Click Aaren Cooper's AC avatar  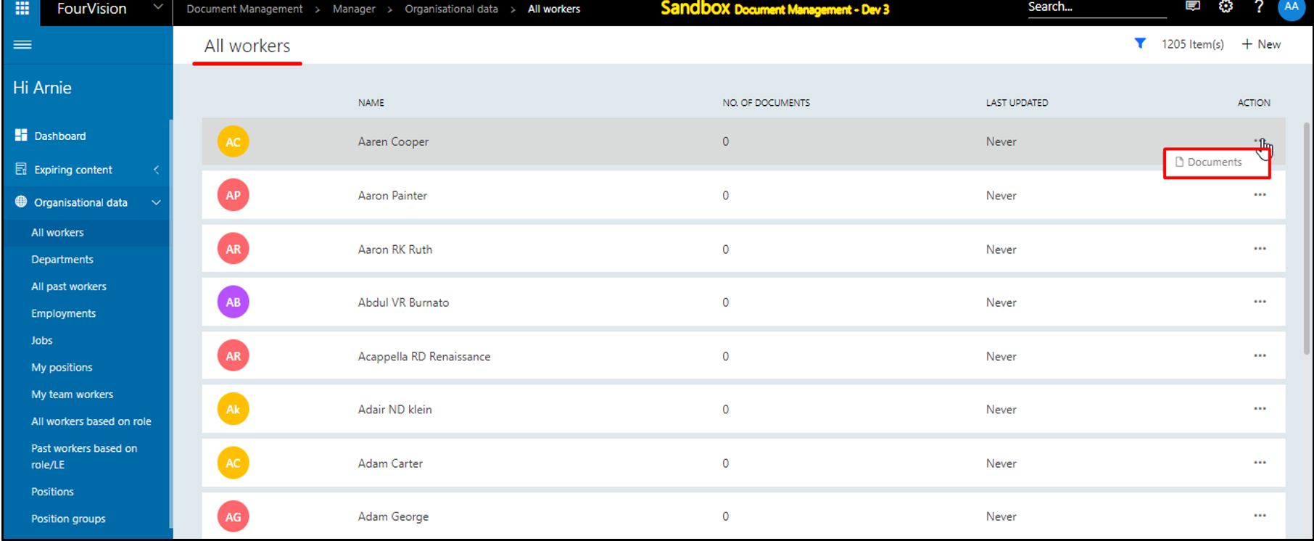233,141
